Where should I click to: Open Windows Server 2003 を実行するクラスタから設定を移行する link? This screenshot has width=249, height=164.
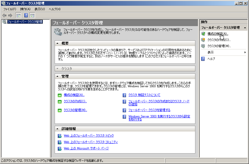159,118
